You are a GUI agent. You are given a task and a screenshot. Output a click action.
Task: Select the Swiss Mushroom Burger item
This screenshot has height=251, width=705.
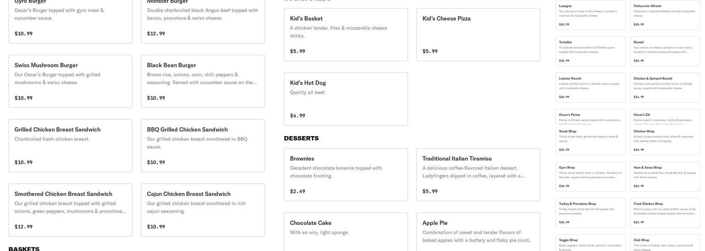(x=70, y=81)
